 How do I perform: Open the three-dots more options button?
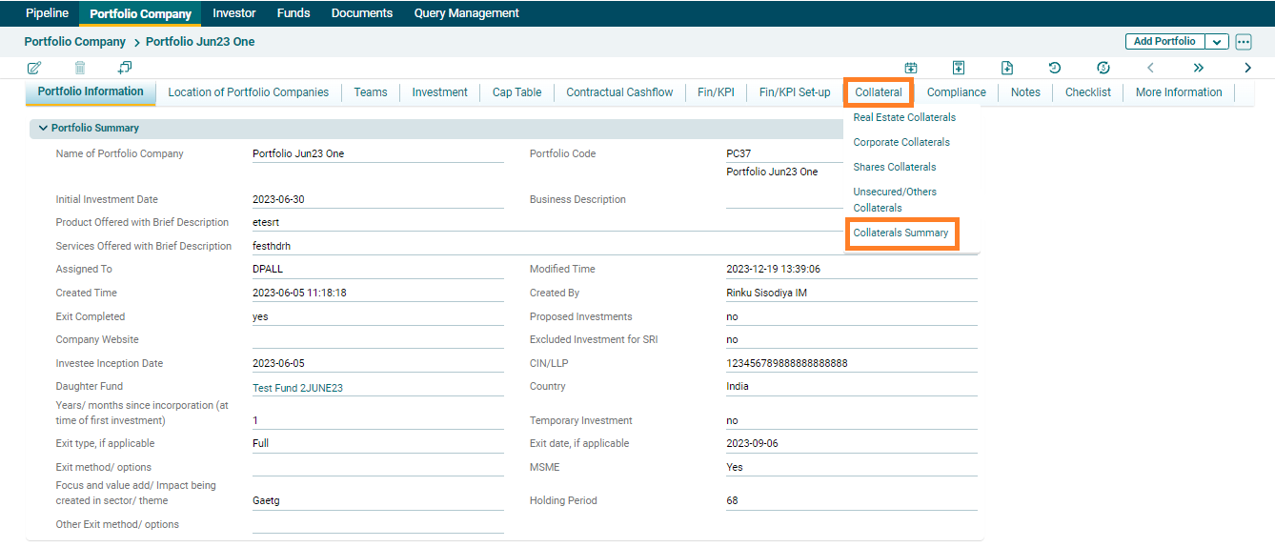coord(1243,42)
